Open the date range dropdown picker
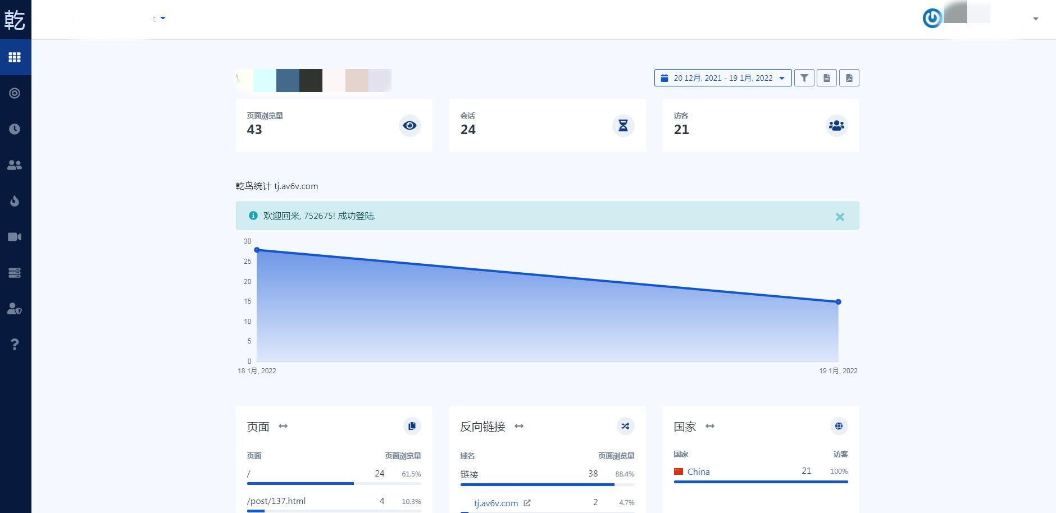1056x513 pixels. pyautogui.click(x=722, y=78)
